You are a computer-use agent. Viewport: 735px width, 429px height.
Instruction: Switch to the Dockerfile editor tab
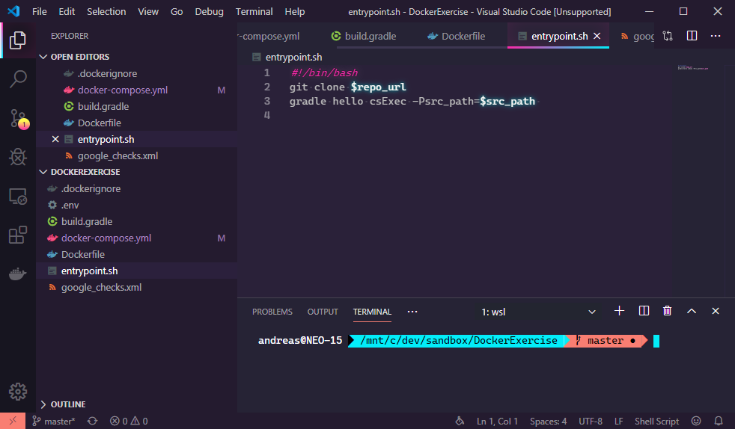coord(457,36)
